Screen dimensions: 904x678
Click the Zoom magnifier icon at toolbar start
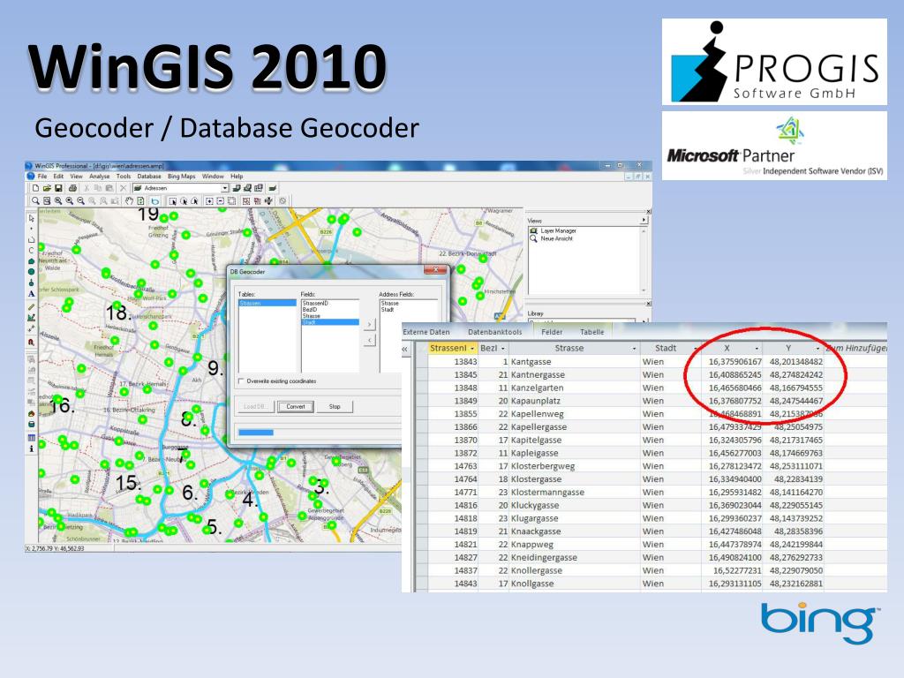[x=35, y=200]
